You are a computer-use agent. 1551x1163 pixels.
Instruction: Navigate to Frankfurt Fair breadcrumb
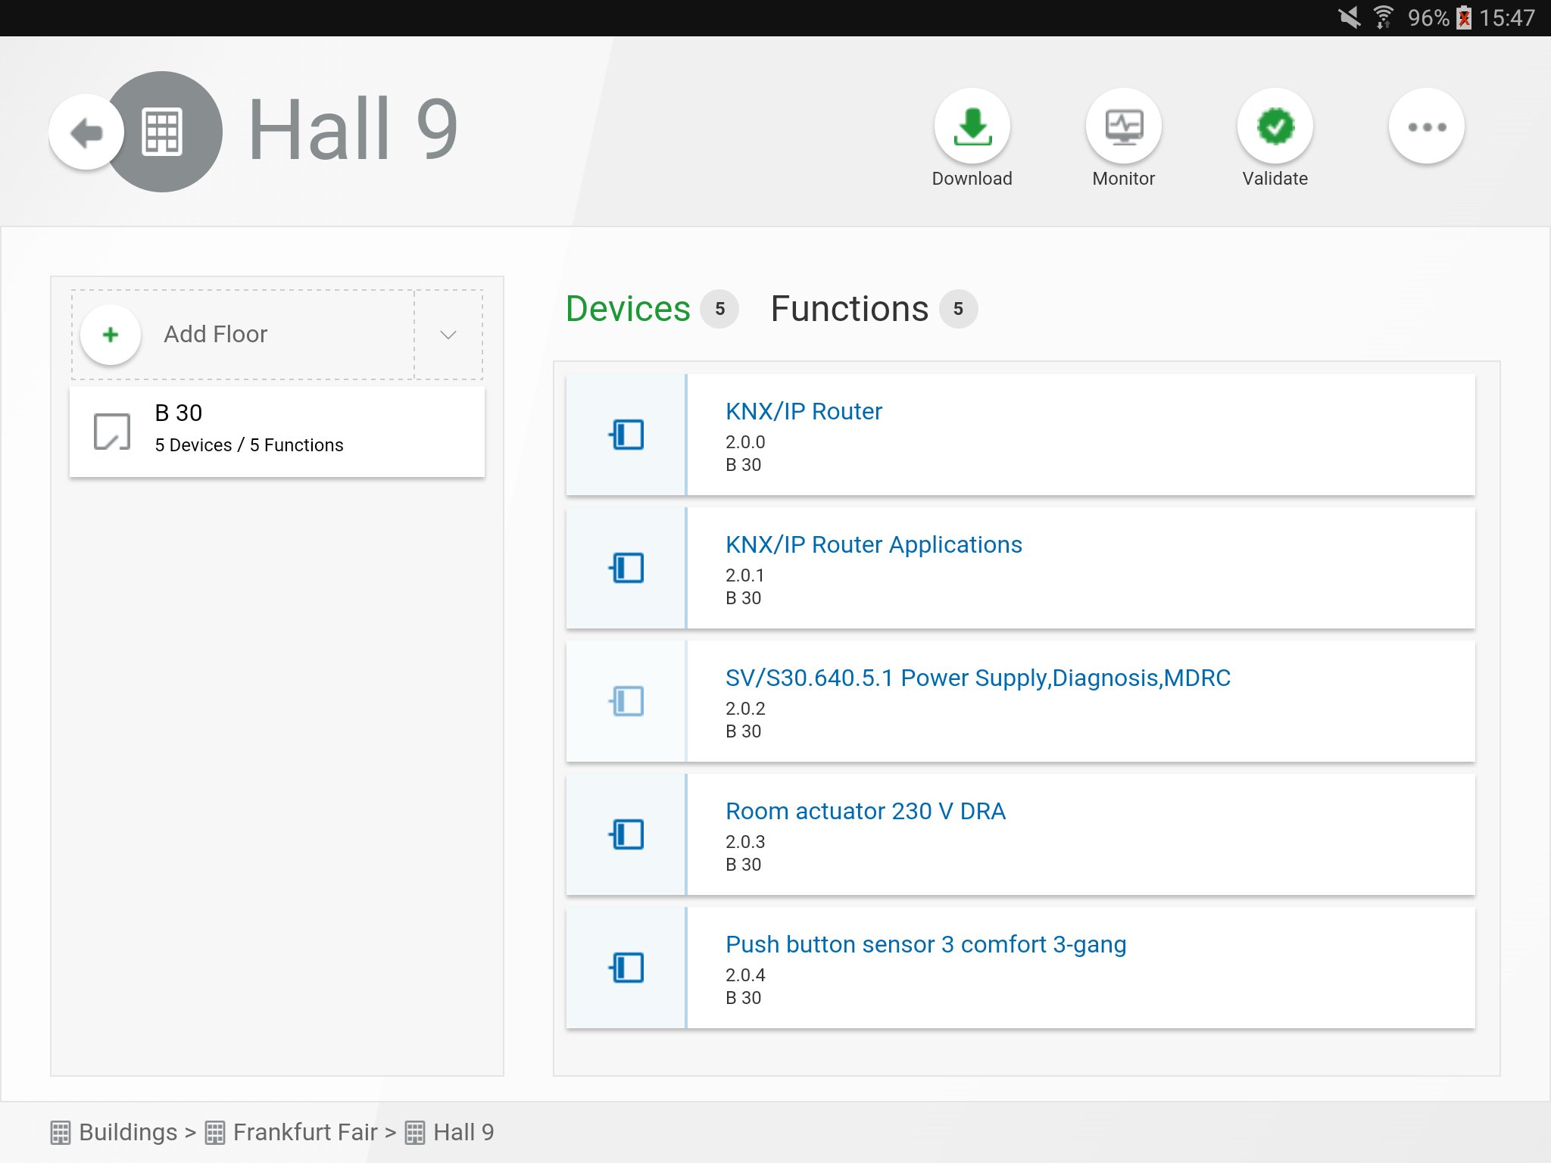pos(304,1132)
